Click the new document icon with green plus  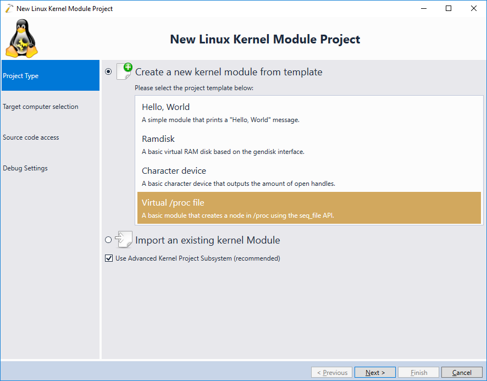point(125,71)
